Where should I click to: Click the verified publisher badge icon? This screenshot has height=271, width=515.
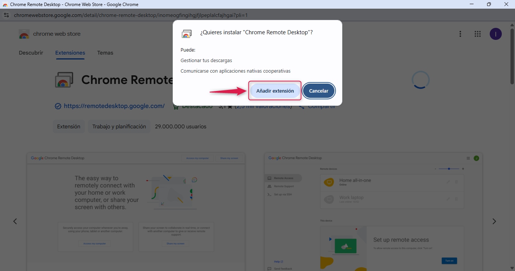point(58,106)
